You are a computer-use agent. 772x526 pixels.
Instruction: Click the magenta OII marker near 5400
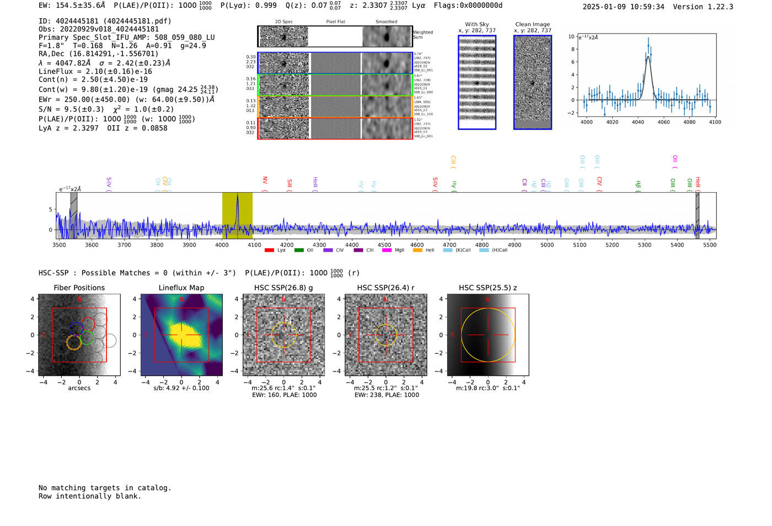[x=675, y=162]
